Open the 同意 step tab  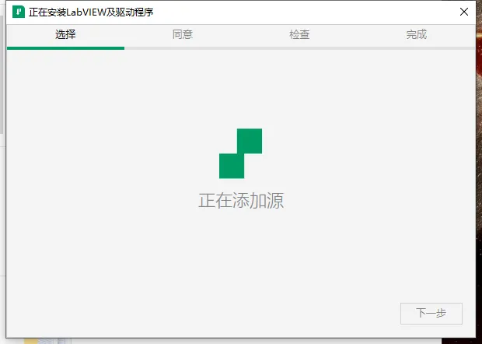pyautogui.click(x=183, y=34)
